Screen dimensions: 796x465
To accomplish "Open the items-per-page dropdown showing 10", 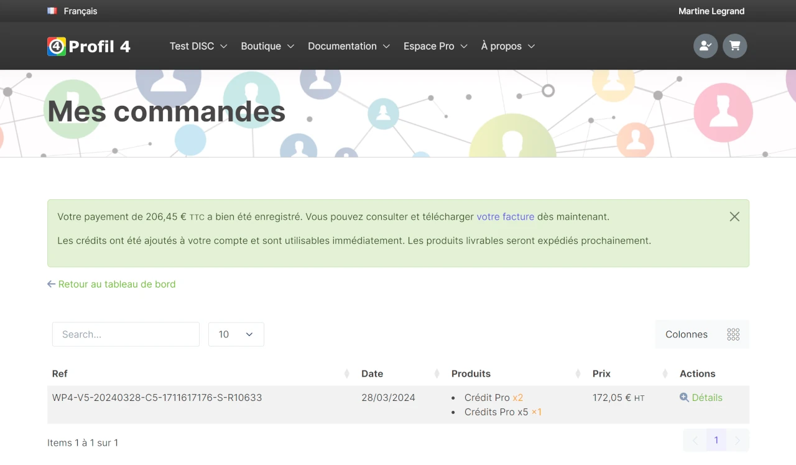I will [x=236, y=334].
